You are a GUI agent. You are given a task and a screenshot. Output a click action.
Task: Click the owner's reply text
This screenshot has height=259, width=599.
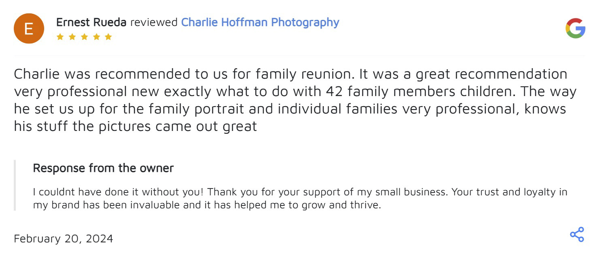click(x=300, y=198)
